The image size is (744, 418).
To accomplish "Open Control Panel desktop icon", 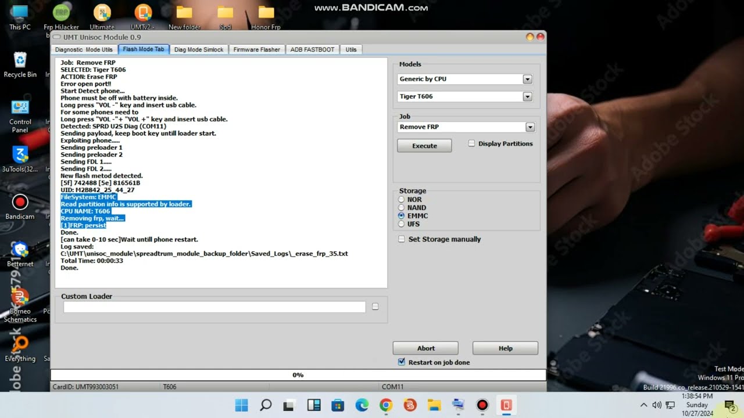I will pos(20,116).
